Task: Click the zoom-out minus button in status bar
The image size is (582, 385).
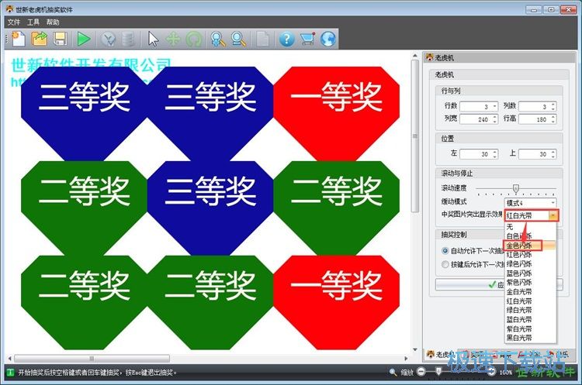Action: tap(421, 371)
